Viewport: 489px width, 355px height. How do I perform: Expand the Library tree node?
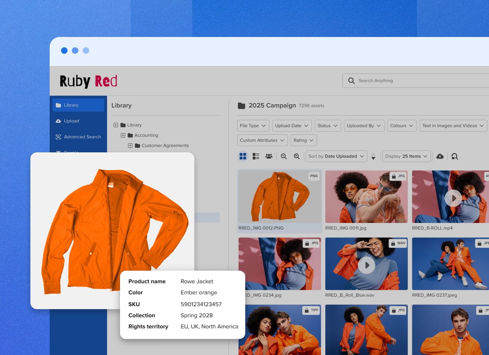(116, 125)
